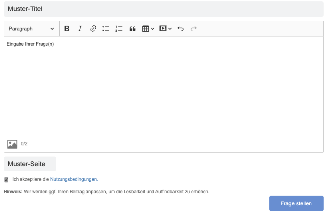Insert a hyperlink with the link icon
The width and height of the screenshot is (331, 224).
(x=93, y=29)
